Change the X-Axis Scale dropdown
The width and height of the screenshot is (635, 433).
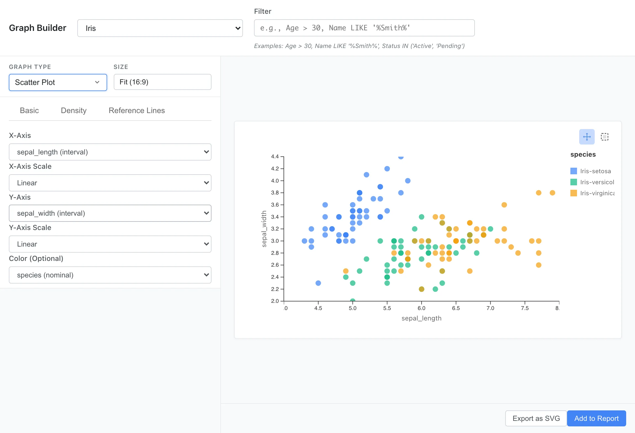point(110,183)
